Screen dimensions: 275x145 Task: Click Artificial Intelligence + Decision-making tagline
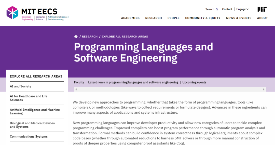58,18
